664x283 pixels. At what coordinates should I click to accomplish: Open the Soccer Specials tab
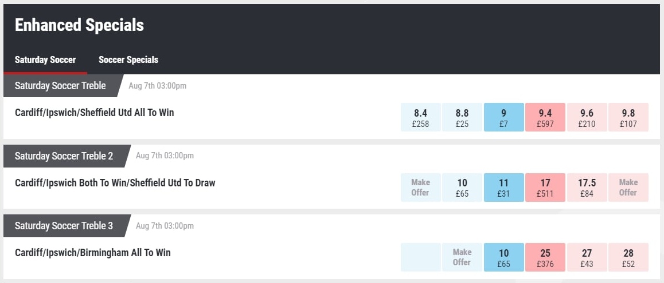click(x=128, y=59)
